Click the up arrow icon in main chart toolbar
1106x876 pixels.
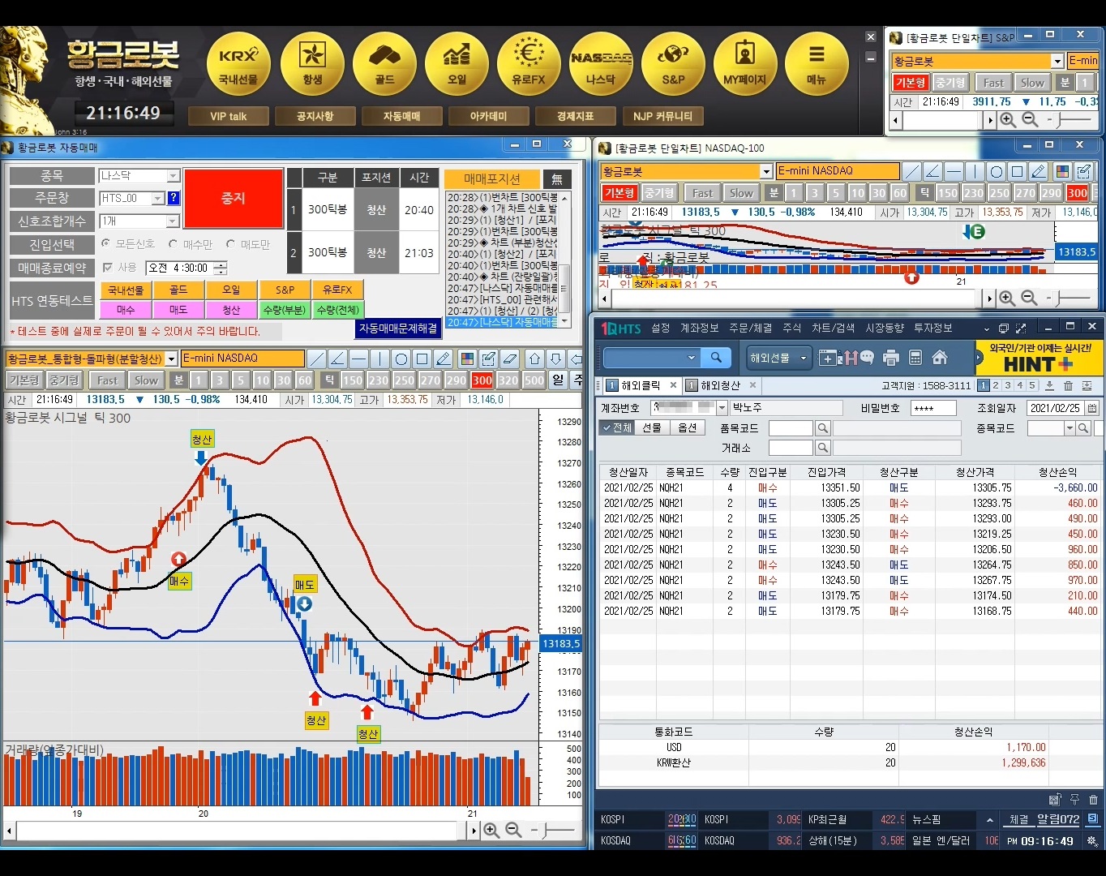pyautogui.click(x=535, y=359)
